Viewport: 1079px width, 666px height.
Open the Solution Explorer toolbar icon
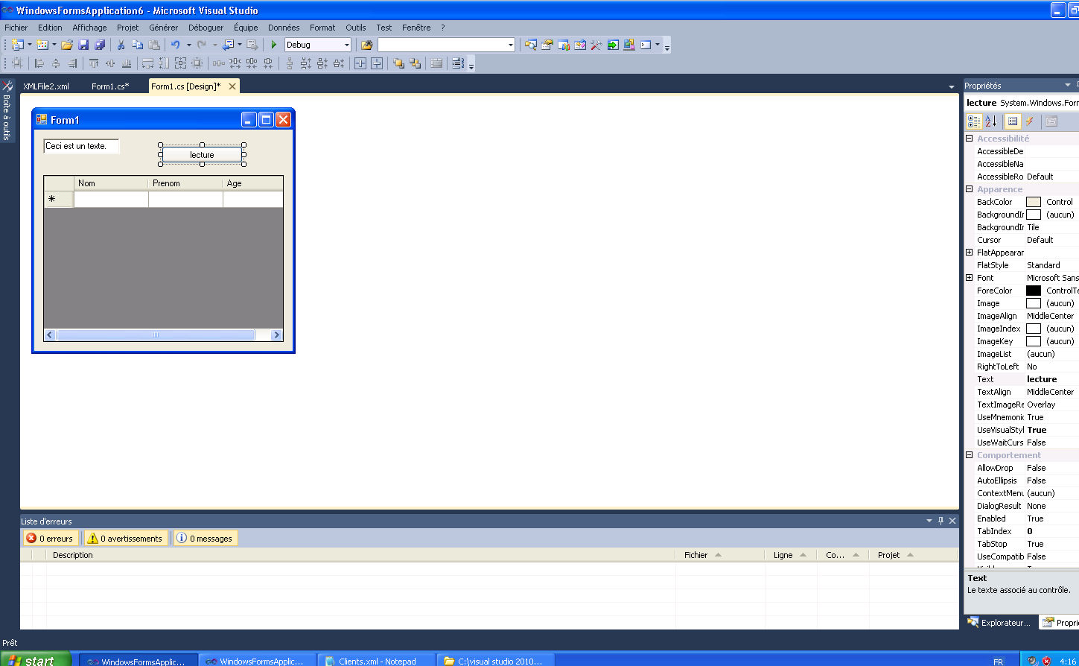pos(531,45)
